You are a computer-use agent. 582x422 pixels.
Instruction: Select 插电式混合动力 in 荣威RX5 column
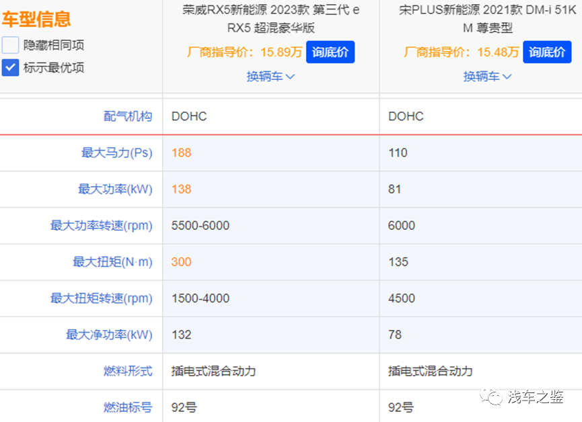(x=213, y=371)
